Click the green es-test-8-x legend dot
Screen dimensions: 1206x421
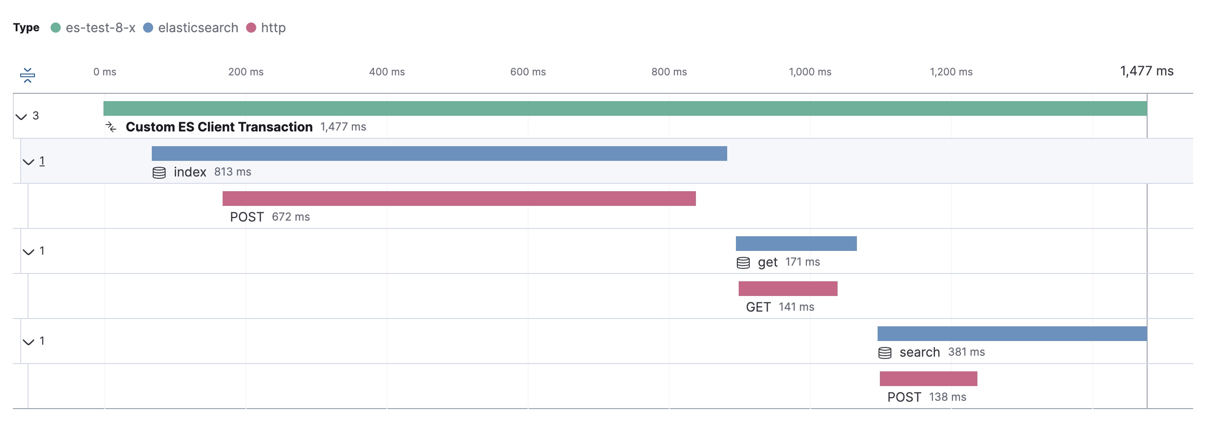click(x=56, y=27)
